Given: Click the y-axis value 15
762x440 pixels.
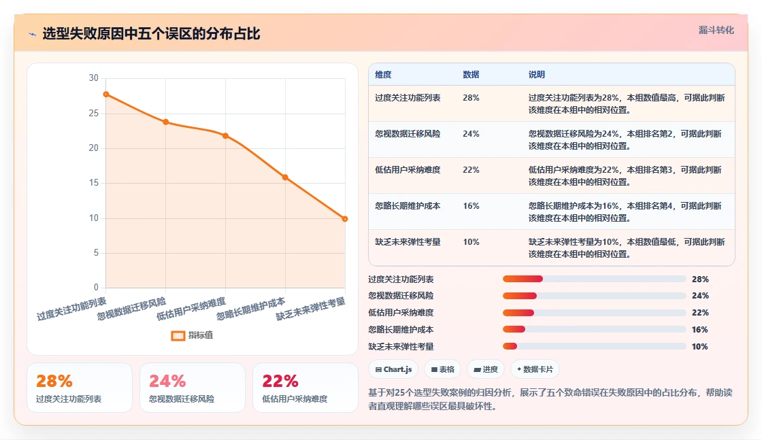Looking at the screenshot, I should [93, 183].
